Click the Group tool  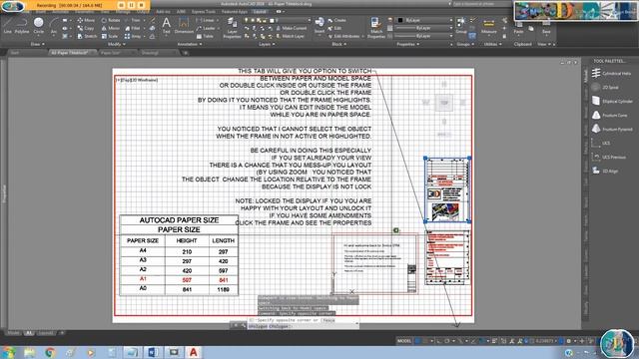click(x=461, y=25)
